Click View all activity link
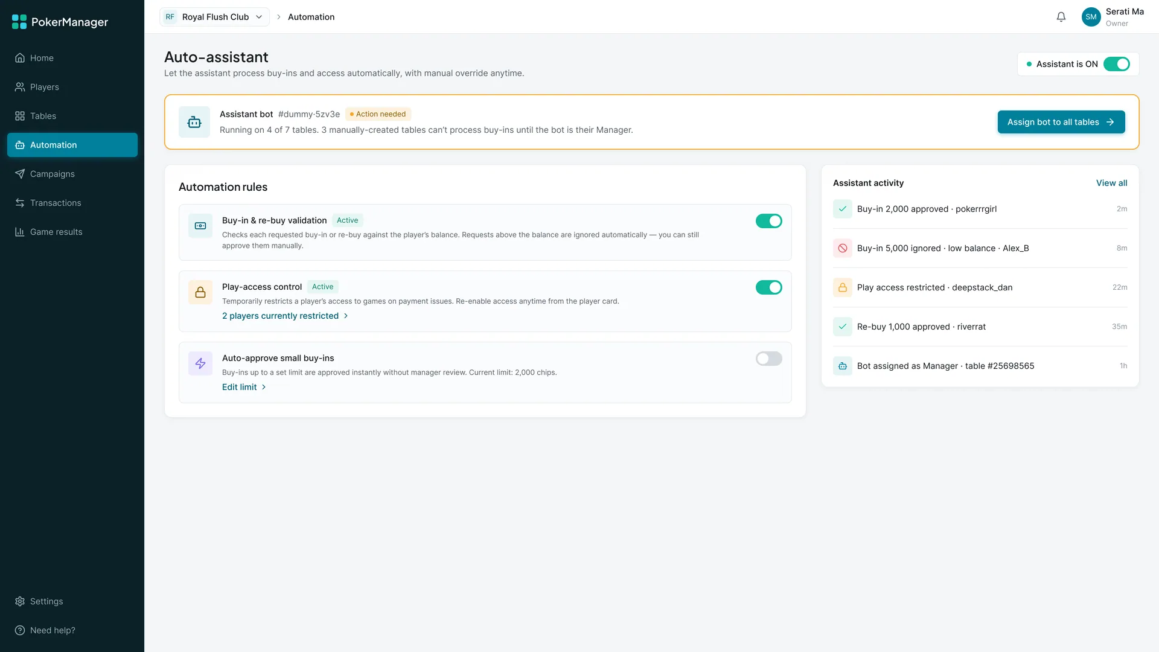This screenshot has width=1159, height=652. point(1111,183)
